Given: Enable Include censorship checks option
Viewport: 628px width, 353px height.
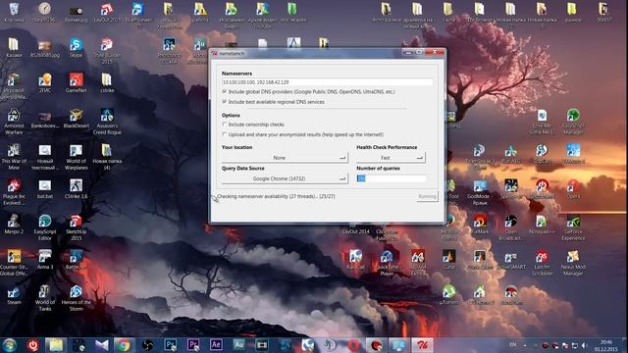Looking at the screenshot, I should click(225, 125).
